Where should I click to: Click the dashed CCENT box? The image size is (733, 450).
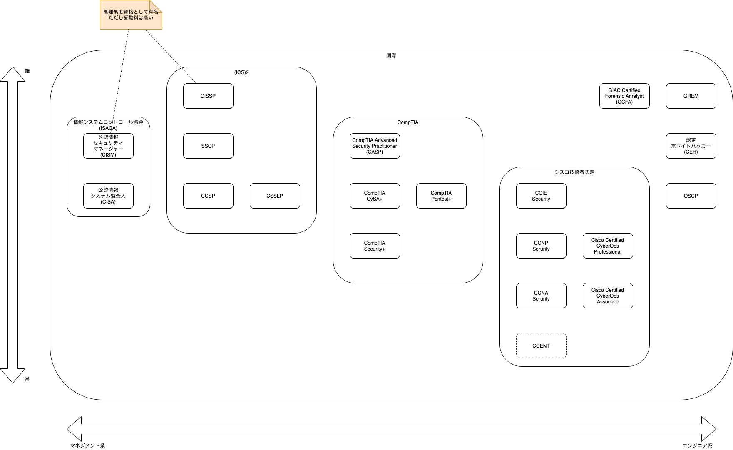click(x=541, y=346)
